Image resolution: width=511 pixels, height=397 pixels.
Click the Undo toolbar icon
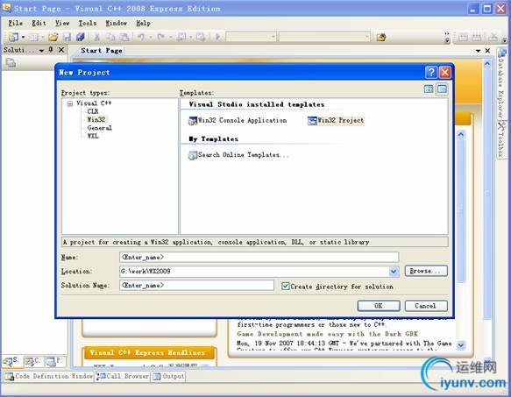click(141, 37)
